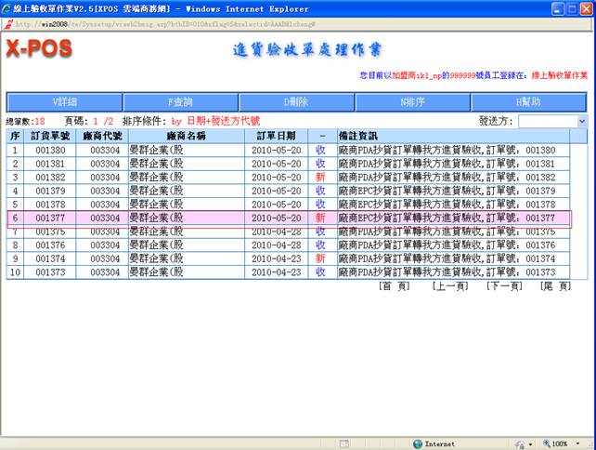Jump to last page via 尾頁 link
The width and height of the screenshot is (596, 450).
point(555,286)
